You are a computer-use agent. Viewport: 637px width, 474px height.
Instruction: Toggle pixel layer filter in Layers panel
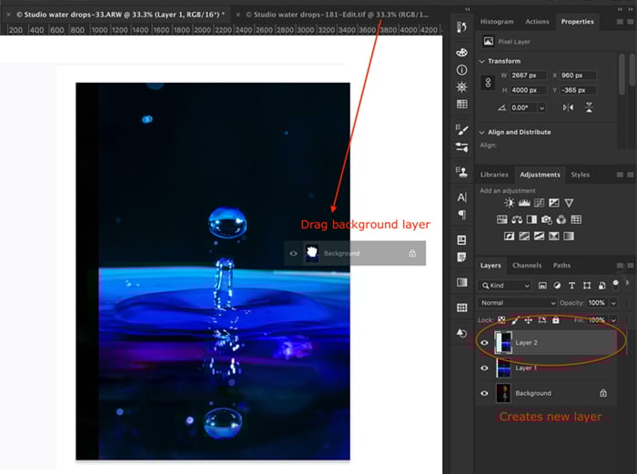tap(542, 286)
